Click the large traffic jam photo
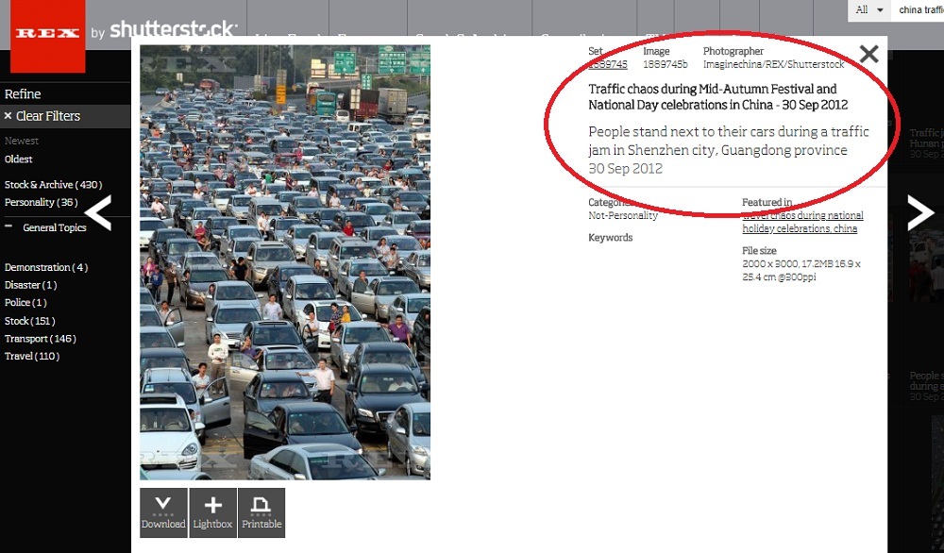Image resolution: width=944 pixels, height=553 pixels. pos(285,262)
